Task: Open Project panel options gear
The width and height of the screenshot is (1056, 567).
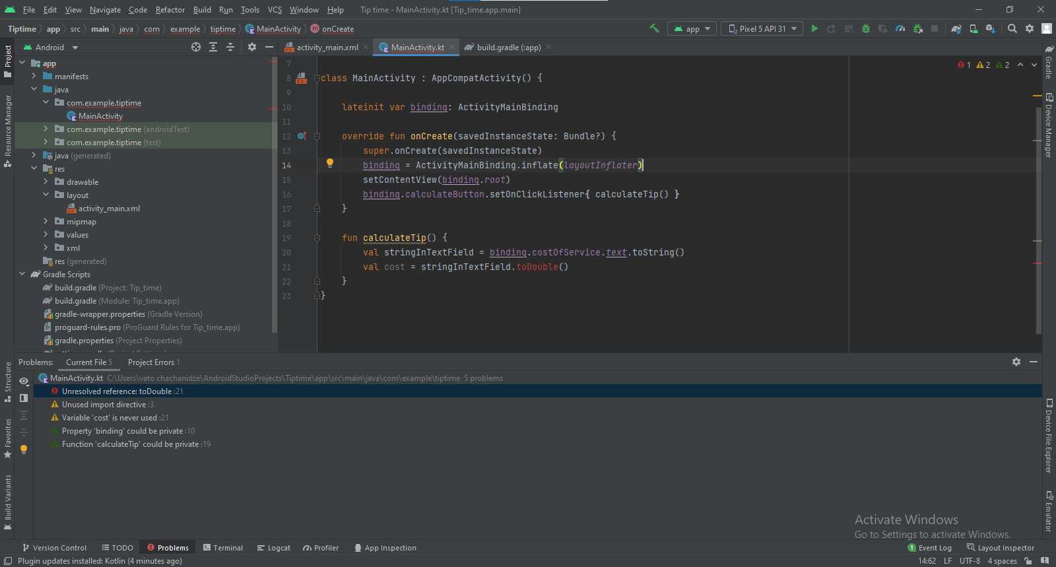Action: click(x=252, y=47)
